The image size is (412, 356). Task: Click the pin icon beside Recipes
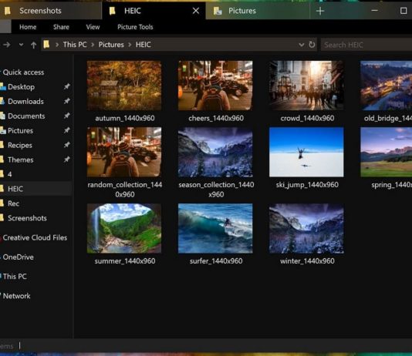(x=67, y=145)
